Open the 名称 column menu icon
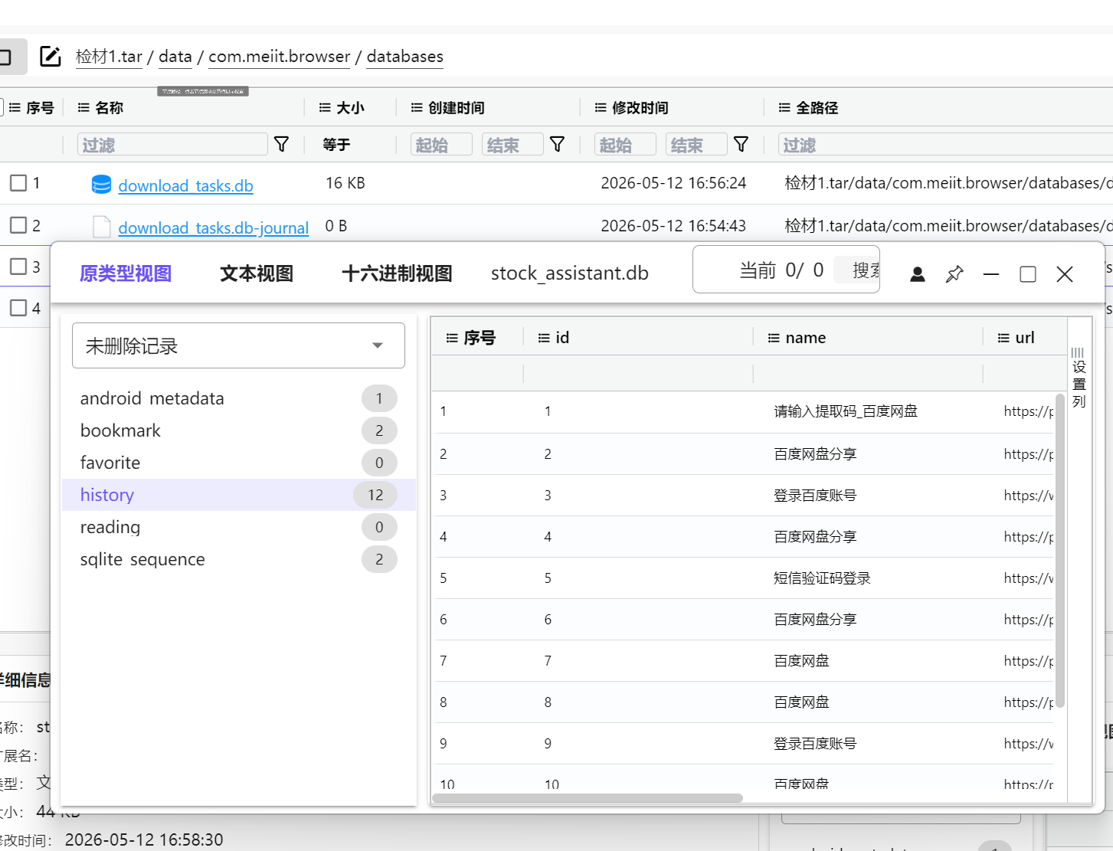Image resolution: width=1113 pixels, height=851 pixels. tap(83, 108)
